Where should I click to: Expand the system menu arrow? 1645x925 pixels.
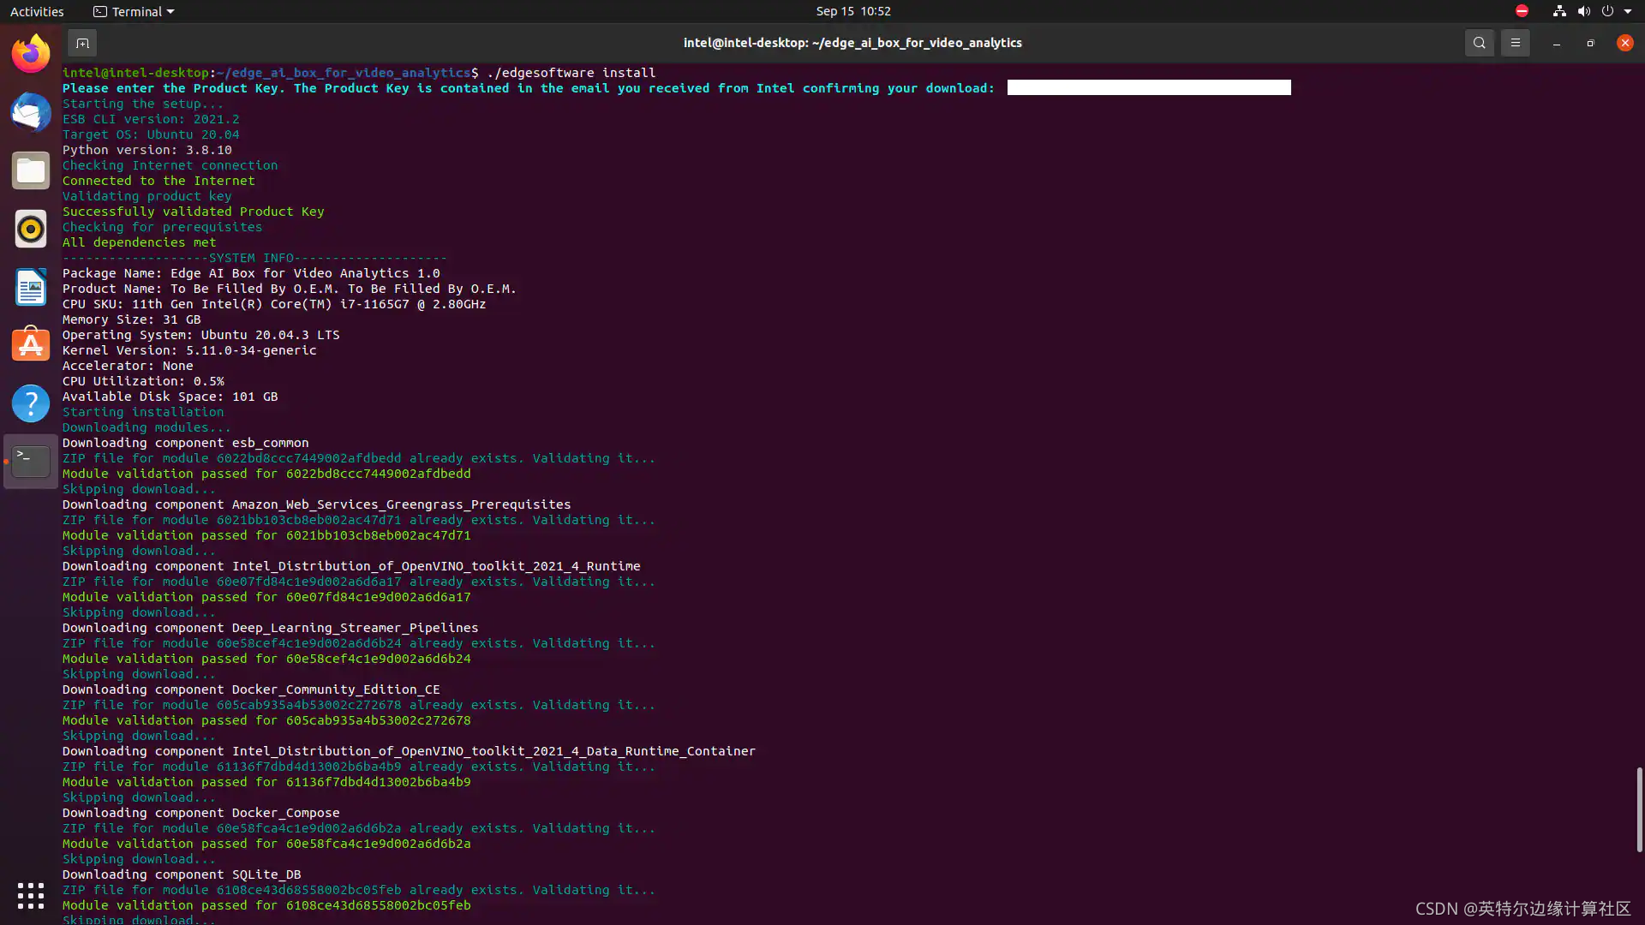click(1628, 11)
